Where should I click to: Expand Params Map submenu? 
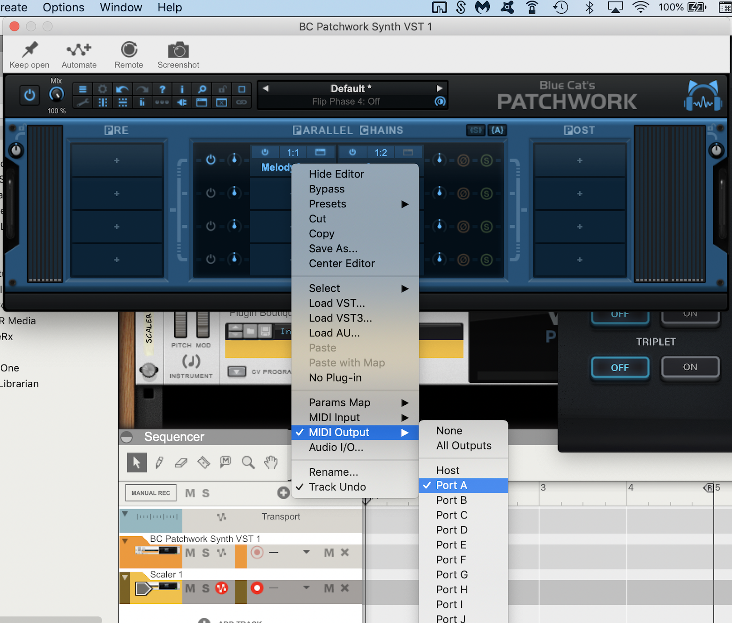pos(355,403)
